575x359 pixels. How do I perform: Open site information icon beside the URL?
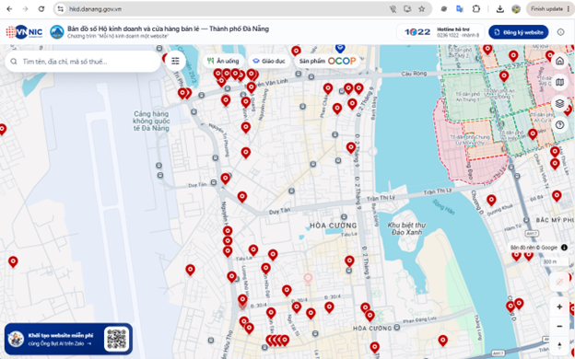[61, 9]
